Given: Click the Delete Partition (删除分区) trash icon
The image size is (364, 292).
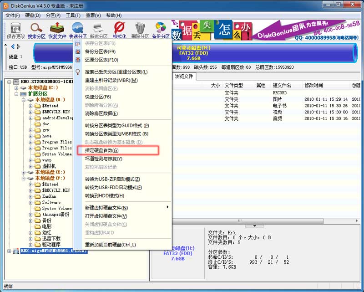Looking at the screenshot, I should [x=140, y=28].
